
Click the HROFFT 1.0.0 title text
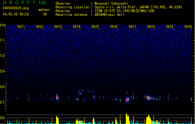coord(24,2)
